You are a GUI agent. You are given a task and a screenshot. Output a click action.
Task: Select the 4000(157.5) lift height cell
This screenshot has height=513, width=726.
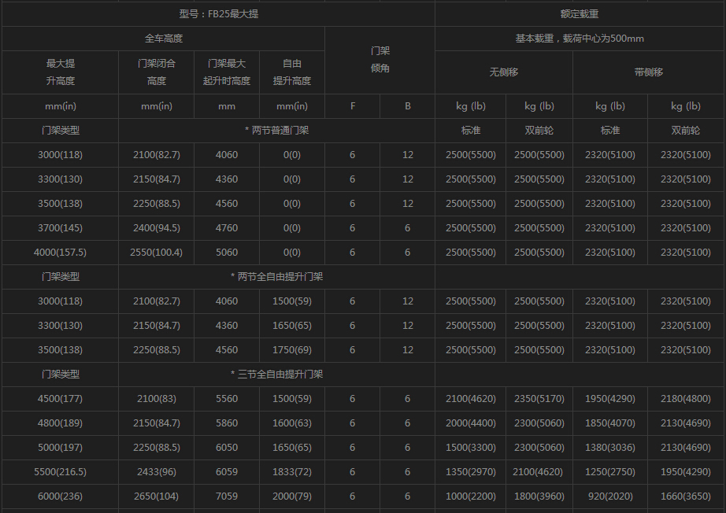60,253
